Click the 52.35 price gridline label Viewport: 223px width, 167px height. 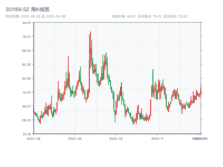pyautogui.click(x=27, y=79)
